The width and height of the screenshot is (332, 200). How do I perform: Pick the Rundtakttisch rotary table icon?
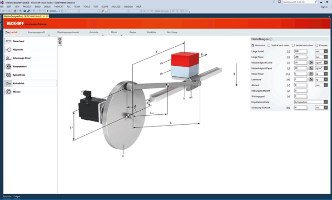(x=9, y=67)
